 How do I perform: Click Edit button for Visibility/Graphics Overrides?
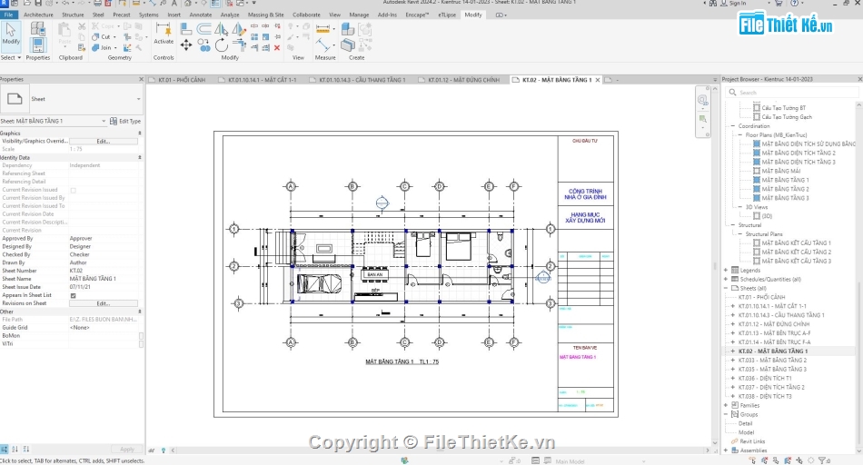pyautogui.click(x=104, y=142)
